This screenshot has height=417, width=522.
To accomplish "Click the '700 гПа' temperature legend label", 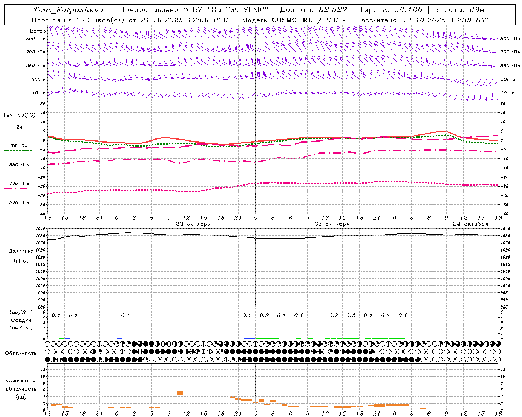I will click(19, 184).
